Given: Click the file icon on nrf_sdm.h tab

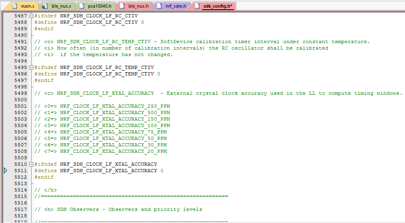Looking at the screenshot, I should coord(159,6).
